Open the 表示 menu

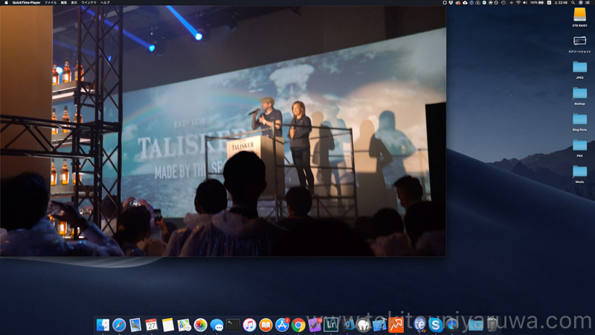click(74, 2)
